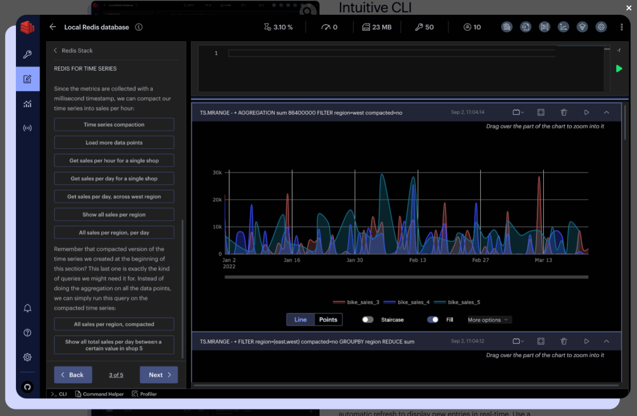
Task: Focus line 1 of the Workbench query editor
Action: point(392,53)
